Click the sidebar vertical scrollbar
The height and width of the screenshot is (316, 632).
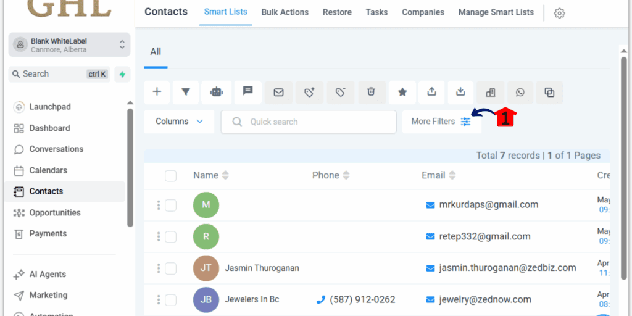click(x=130, y=167)
